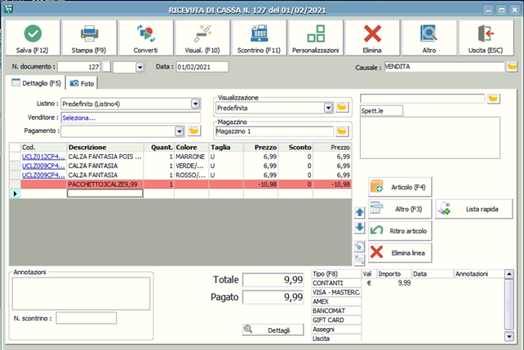
Task: Add item with Articolo (F4) button
Action: pos(400,187)
